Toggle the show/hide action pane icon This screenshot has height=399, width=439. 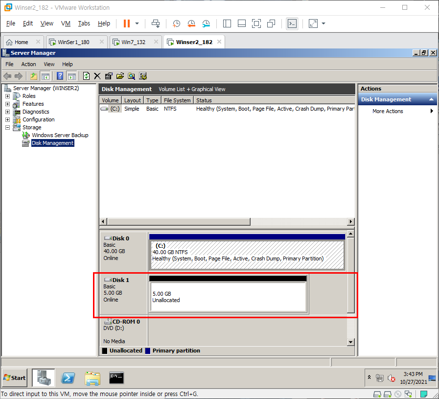tap(71, 76)
